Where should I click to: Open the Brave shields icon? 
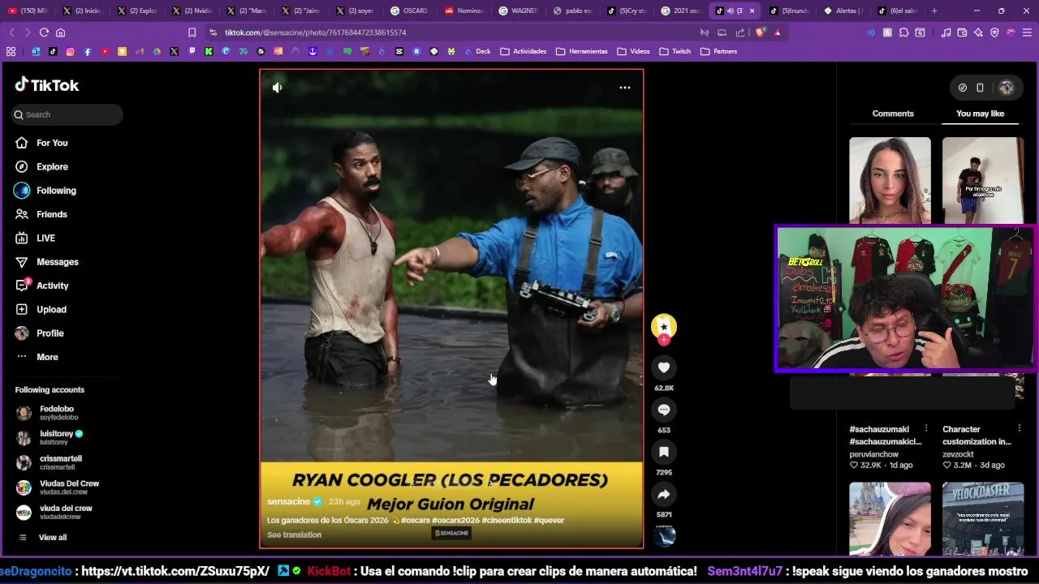tap(761, 32)
